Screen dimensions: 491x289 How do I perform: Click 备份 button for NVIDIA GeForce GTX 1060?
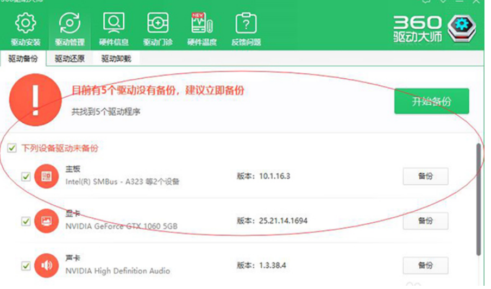click(425, 221)
